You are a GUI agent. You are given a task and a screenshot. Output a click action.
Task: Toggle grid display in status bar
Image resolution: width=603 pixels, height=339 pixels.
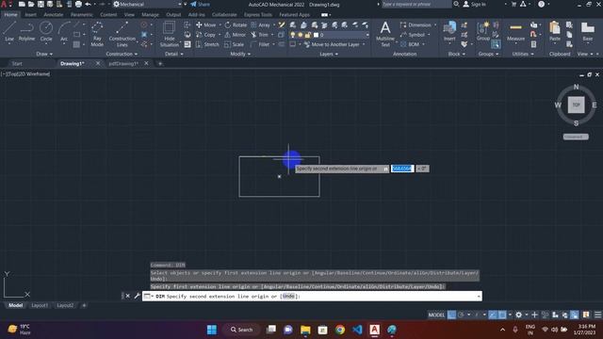pos(452,315)
